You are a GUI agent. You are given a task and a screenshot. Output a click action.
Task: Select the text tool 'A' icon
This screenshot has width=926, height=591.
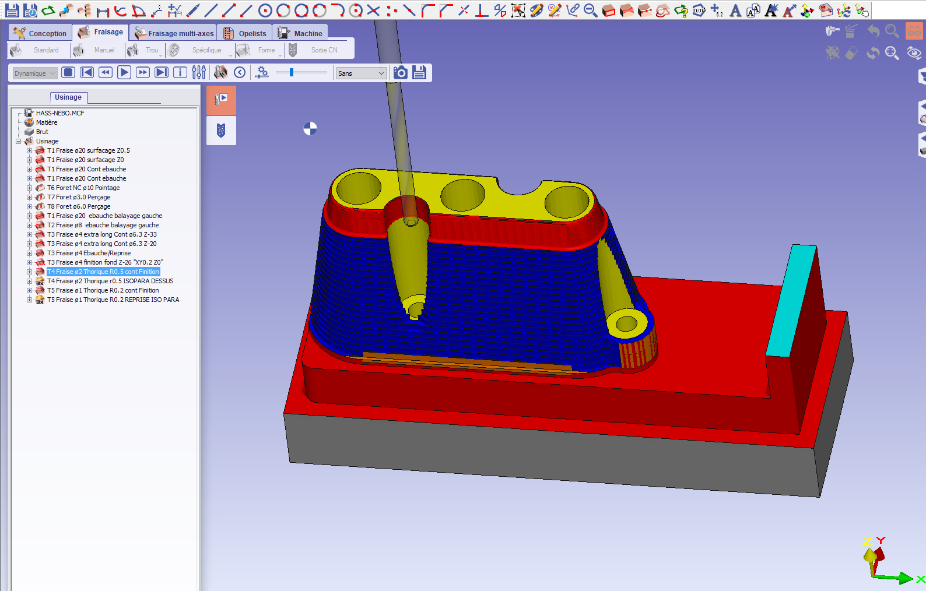[735, 10]
